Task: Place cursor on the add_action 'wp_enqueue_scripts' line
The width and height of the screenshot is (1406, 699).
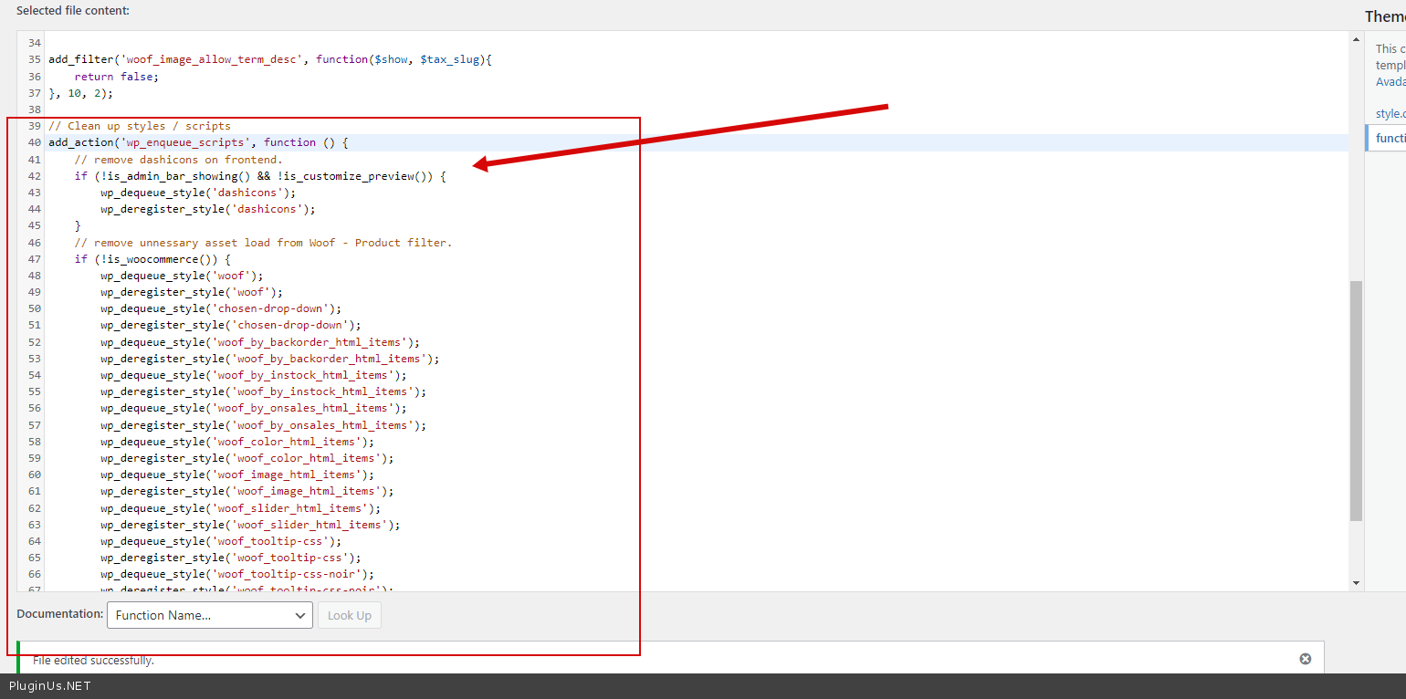Action: tap(198, 142)
